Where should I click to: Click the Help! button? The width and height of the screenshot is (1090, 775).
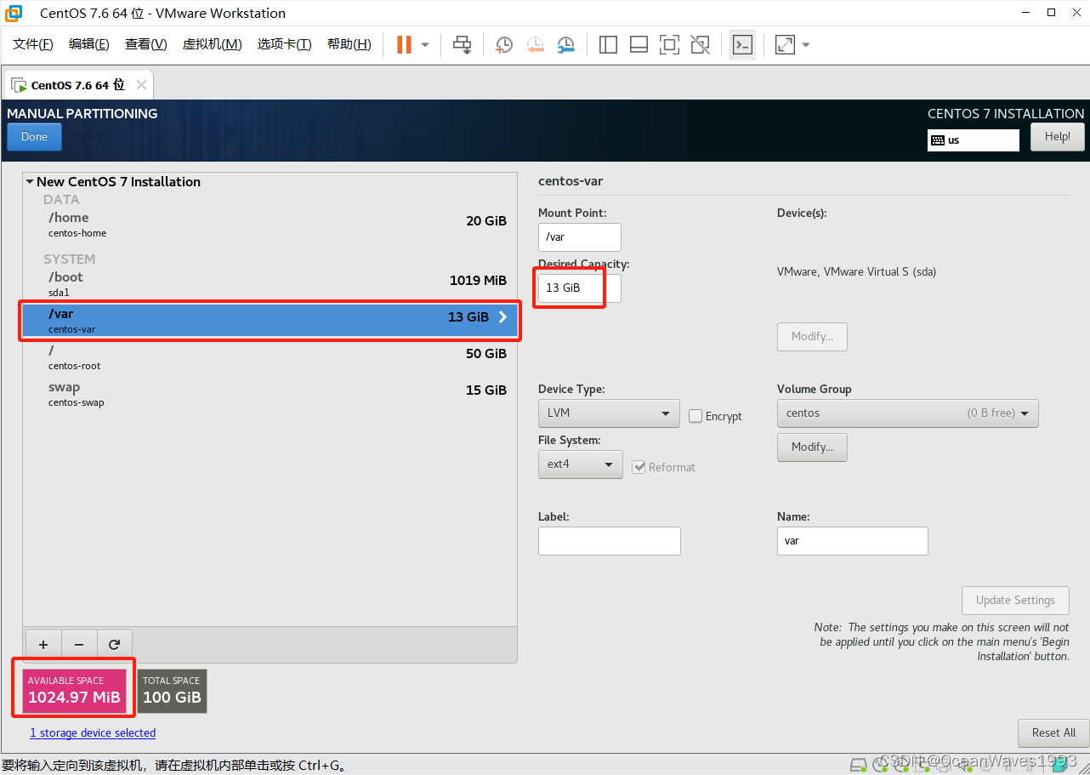point(1058,137)
